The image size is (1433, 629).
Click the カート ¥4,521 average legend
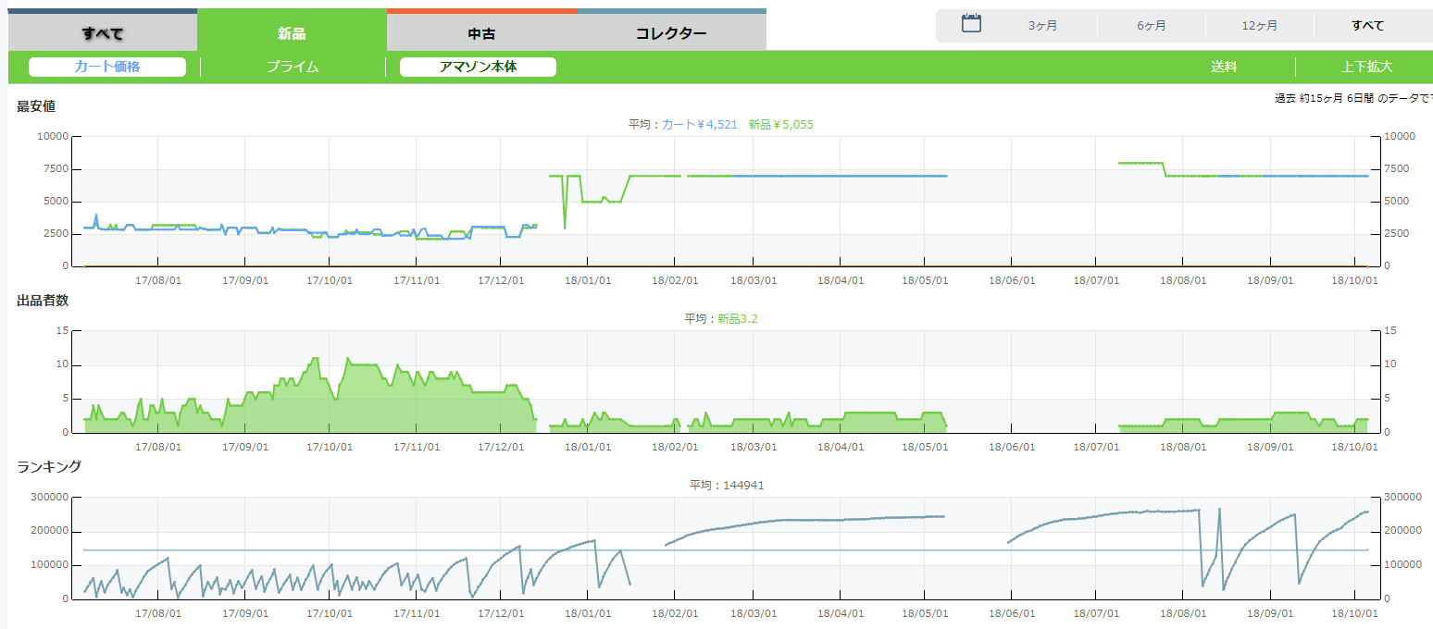click(x=699, y=124)
